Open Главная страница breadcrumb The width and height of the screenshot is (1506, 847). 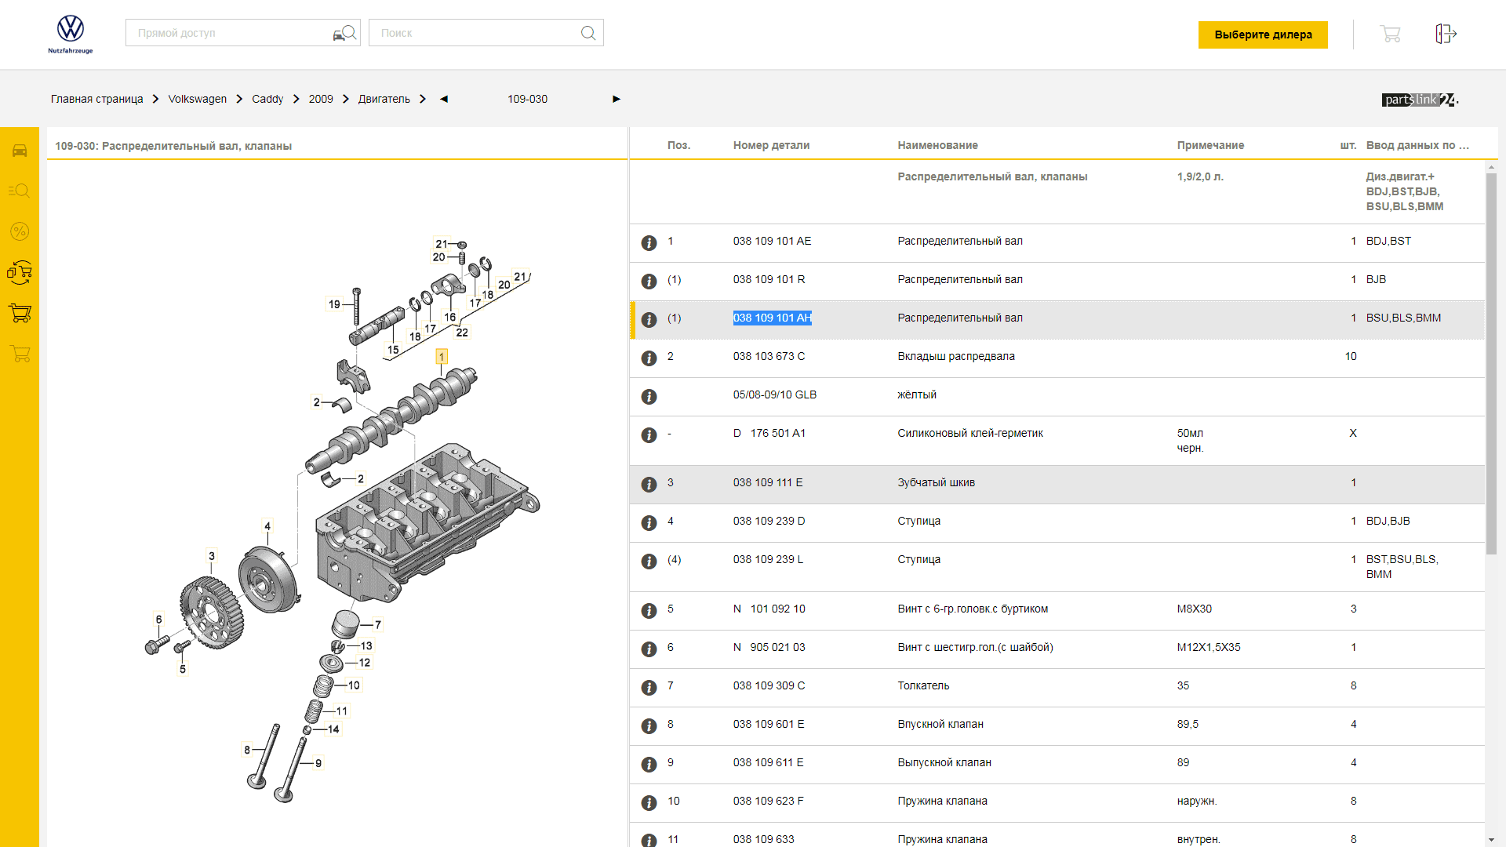coord(97,99)
